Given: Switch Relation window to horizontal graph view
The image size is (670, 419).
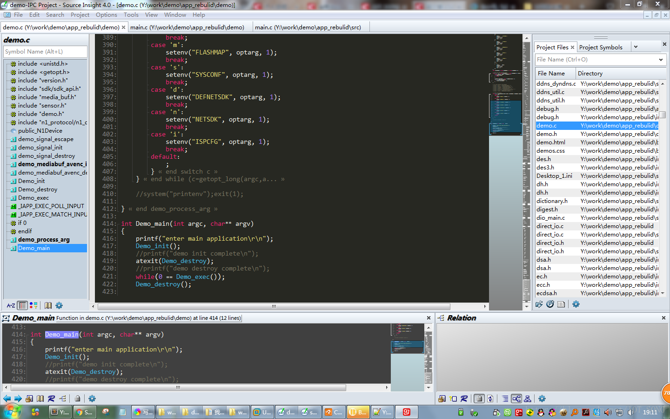Looking at the screenshot, I should 516,399.
